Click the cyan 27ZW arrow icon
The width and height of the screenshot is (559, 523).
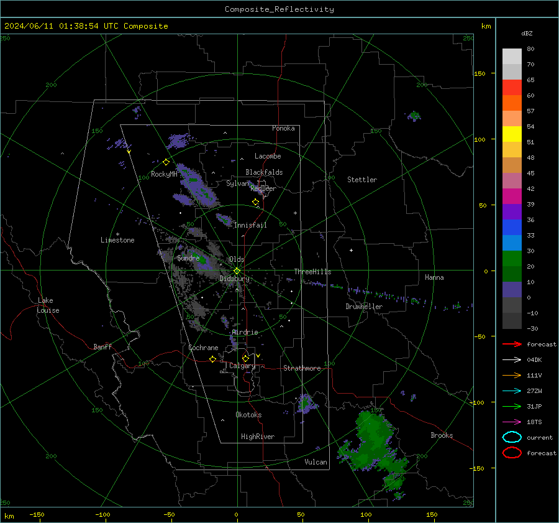click(x=512, y=391)
